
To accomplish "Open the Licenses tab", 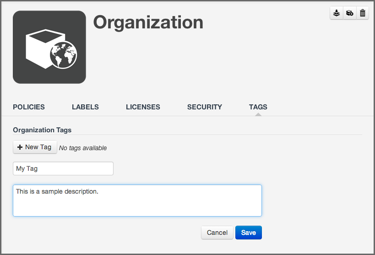I will [x=143, y=107].
